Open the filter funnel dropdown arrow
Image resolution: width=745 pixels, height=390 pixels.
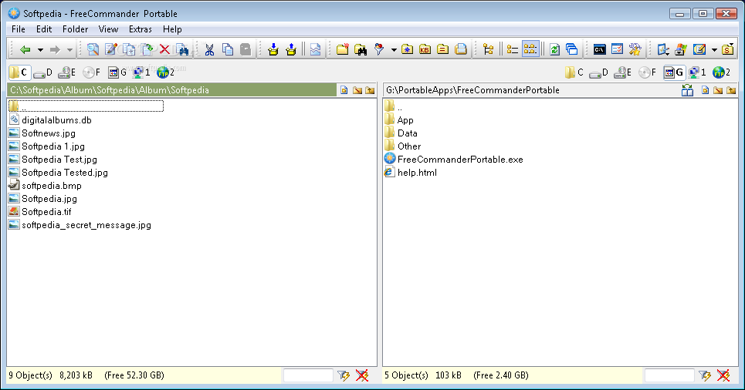pos(394,50)
